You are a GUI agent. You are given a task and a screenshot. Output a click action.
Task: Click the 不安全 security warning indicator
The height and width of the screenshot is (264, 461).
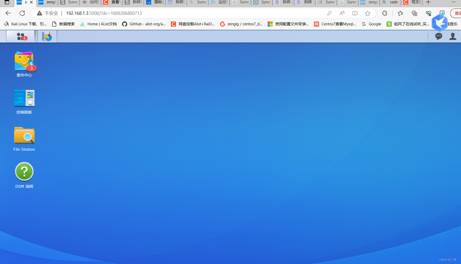(48, 13)
